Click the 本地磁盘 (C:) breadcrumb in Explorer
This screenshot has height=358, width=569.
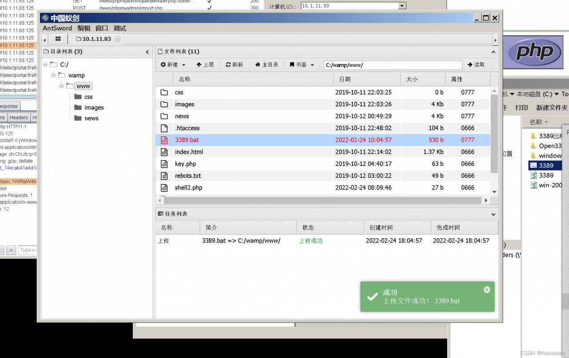tap(534, 94)
